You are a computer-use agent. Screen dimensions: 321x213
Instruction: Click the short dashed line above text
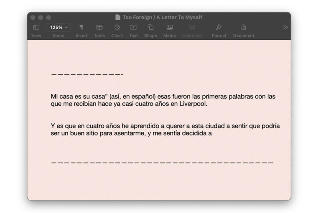tap(87, 74)
